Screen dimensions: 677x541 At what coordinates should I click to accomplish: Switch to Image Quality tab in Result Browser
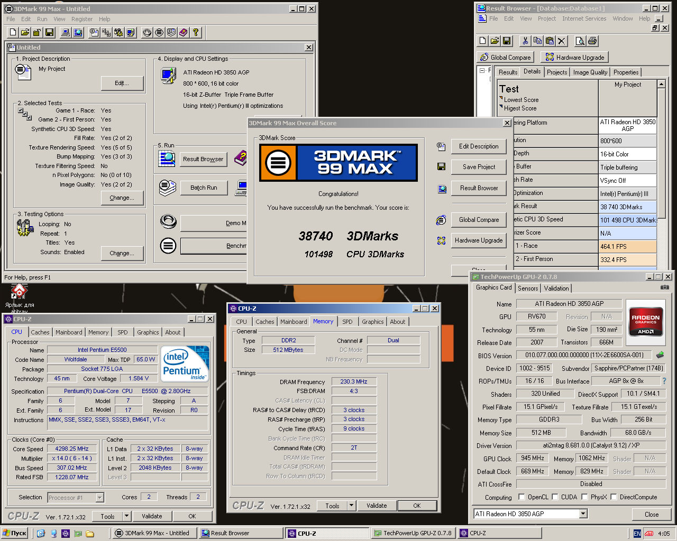[590, 72]
